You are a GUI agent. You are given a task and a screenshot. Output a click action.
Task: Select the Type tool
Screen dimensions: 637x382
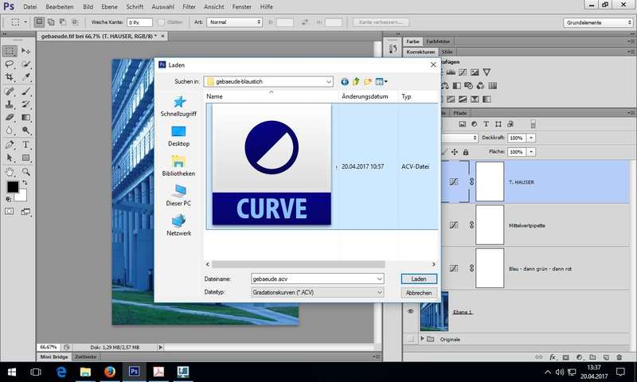click(26, 145)
